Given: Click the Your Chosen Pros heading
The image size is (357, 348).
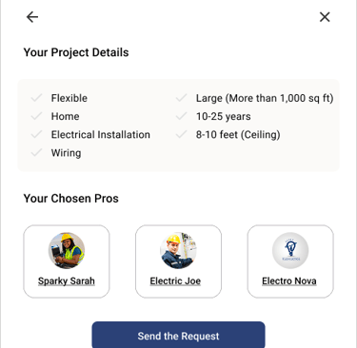Looking at the screenshot, I should pyautogui.click(x=71, y=199).
